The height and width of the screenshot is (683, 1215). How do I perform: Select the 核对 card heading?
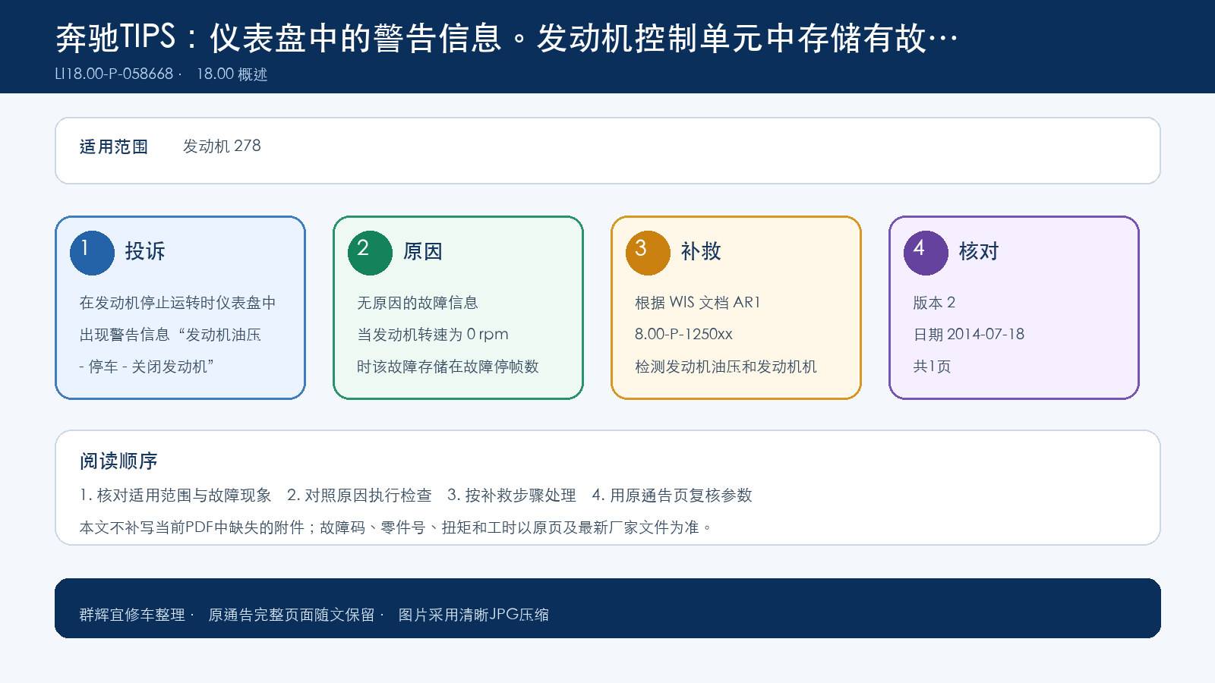[979, 251]
